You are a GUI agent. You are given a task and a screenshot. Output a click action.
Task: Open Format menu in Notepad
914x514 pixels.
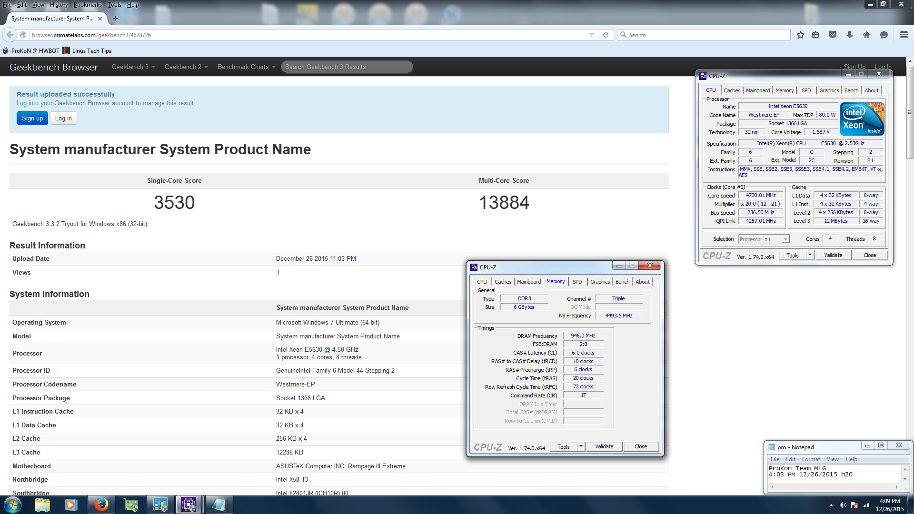(x=811, y=459)
